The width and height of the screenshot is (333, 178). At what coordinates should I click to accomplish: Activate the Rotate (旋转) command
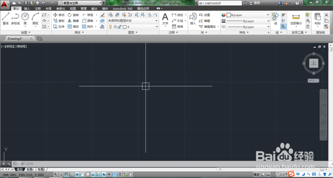[x=73, y=15]
